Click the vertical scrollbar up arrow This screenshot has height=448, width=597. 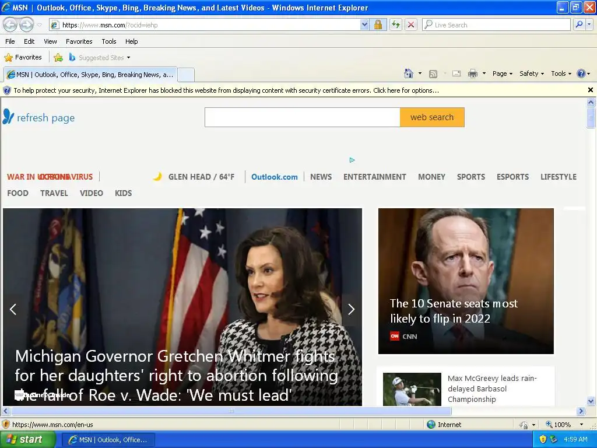(591, 102)
